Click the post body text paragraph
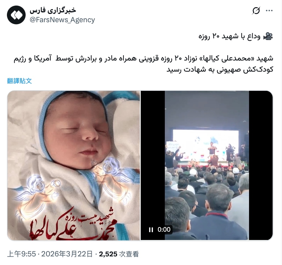Image resolution: width=282 pixels, height=265 pixels. pos(143,64)
